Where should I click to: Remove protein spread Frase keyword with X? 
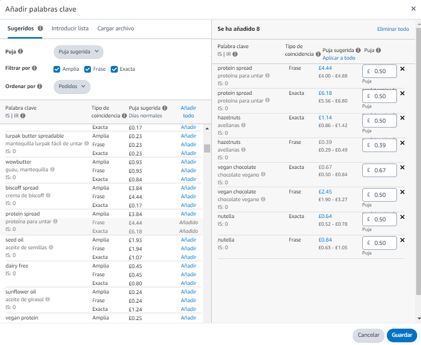(402, 69)
